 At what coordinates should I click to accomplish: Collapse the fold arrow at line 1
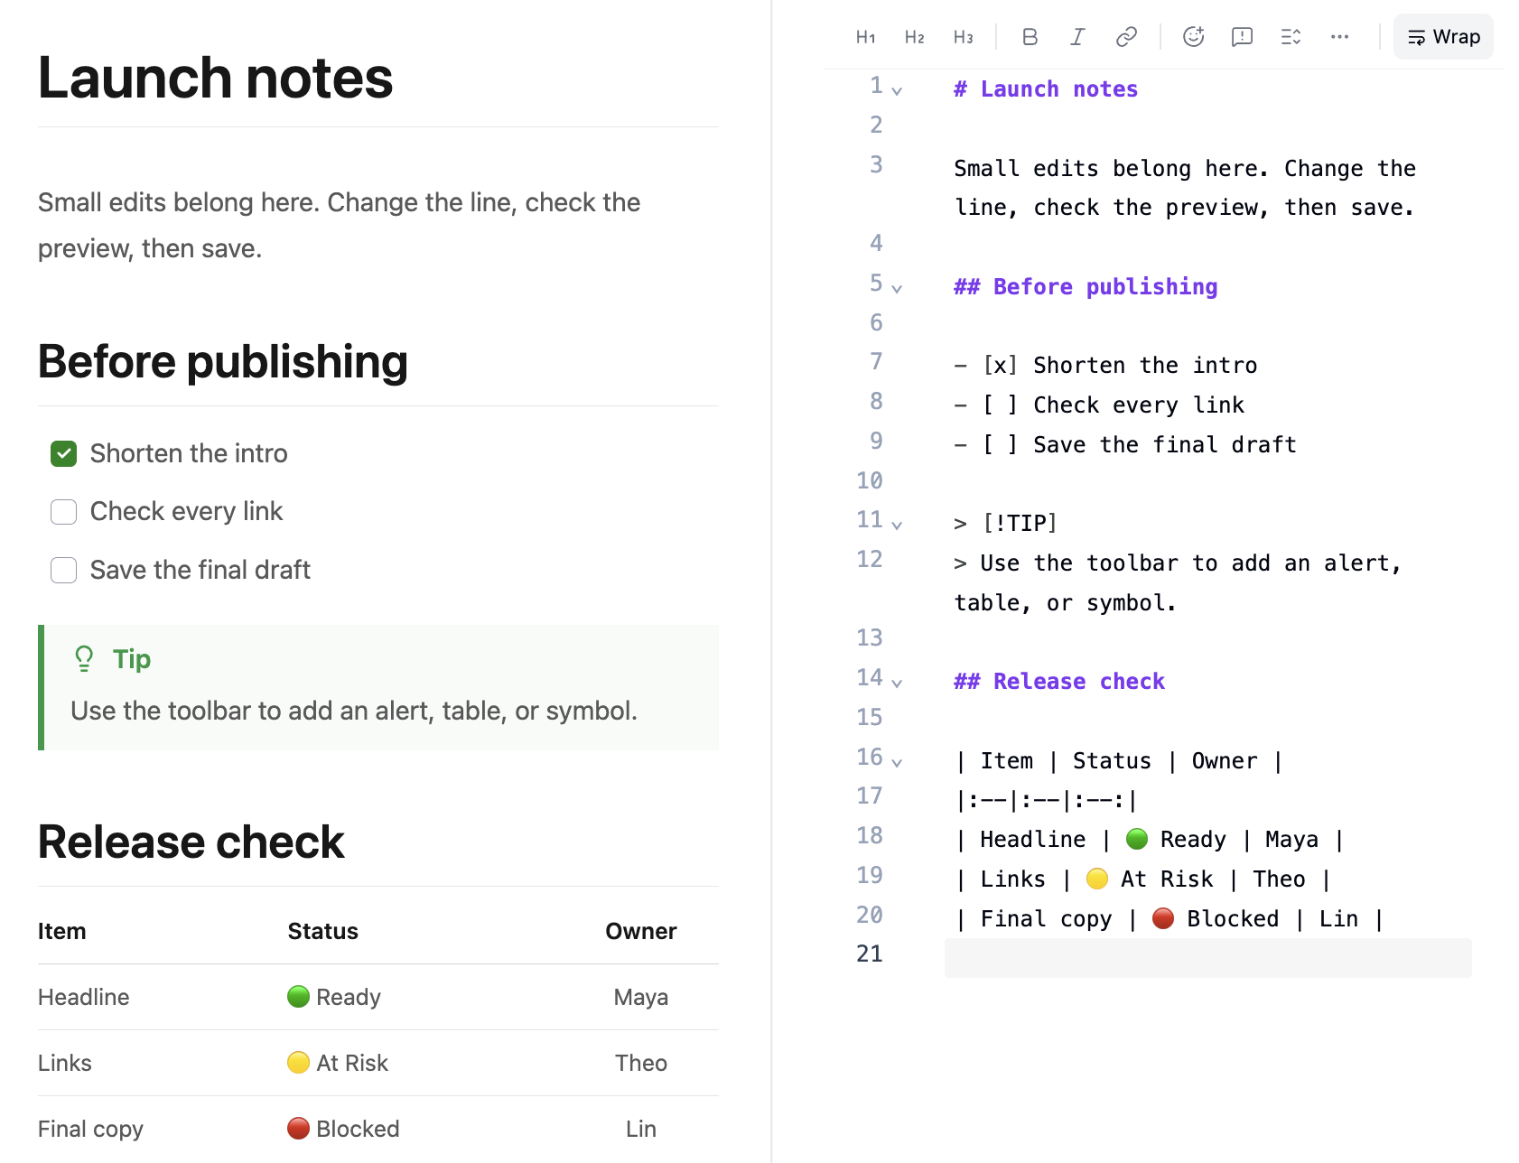(897, 91)
